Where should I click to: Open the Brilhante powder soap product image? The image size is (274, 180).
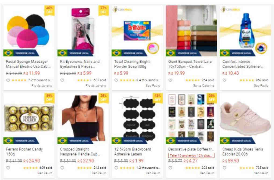[137, 31]
